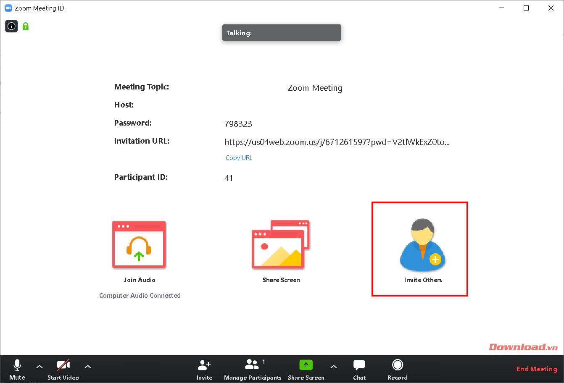This screenshot has width=564, height=383.
Task: Click the large Share Screen picture icon
Action: 281,244
